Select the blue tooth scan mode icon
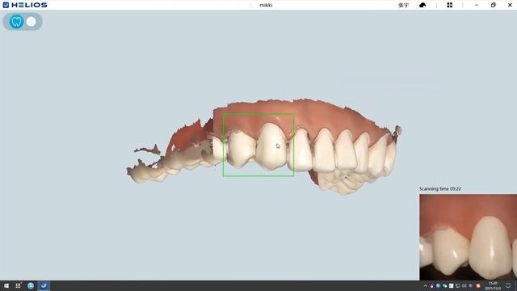The height and width of the screenshot is (291, 517). pyautogui.click(x=16, y=22)
